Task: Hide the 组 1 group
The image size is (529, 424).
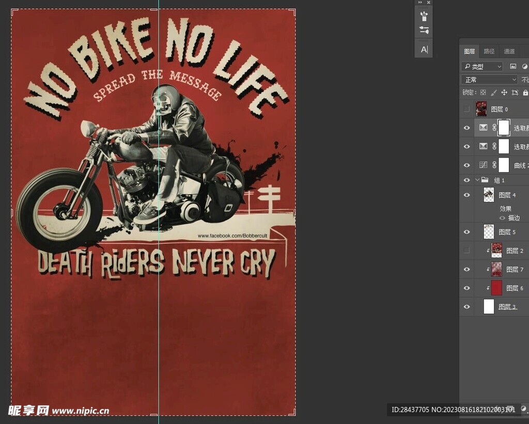Action: 466,180
